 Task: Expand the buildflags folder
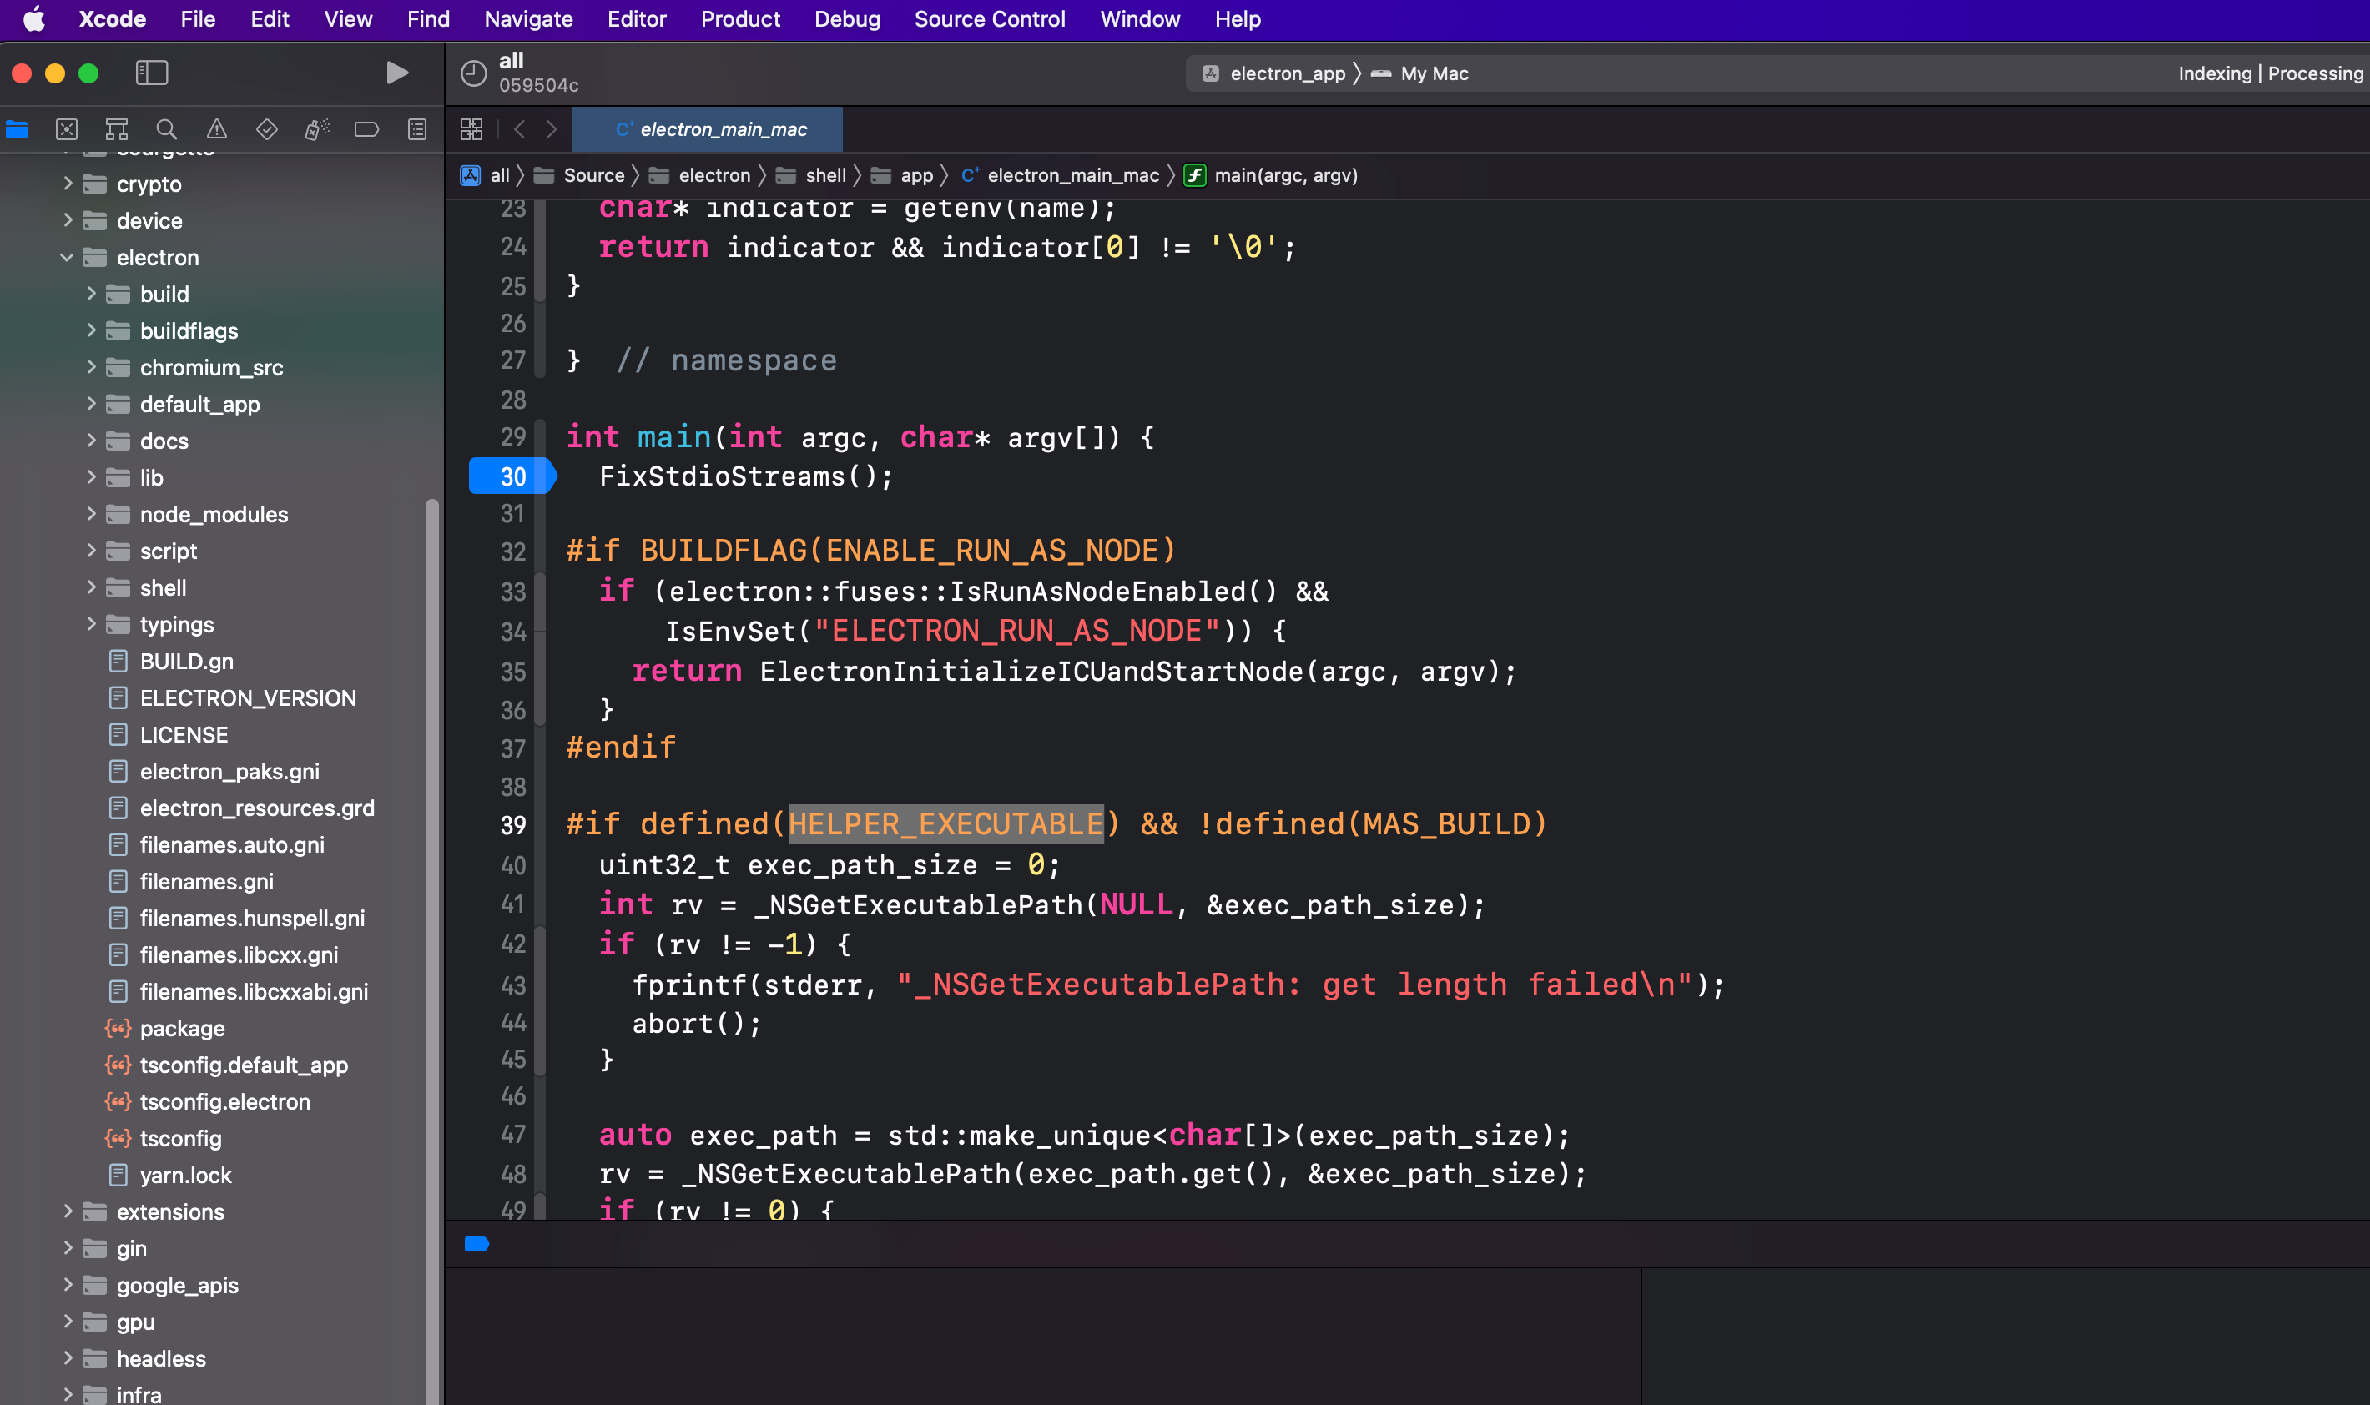click(x=91, y=330)
